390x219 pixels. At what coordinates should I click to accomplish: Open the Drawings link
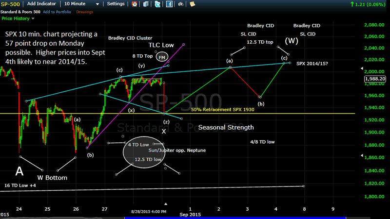coord(84,12)
